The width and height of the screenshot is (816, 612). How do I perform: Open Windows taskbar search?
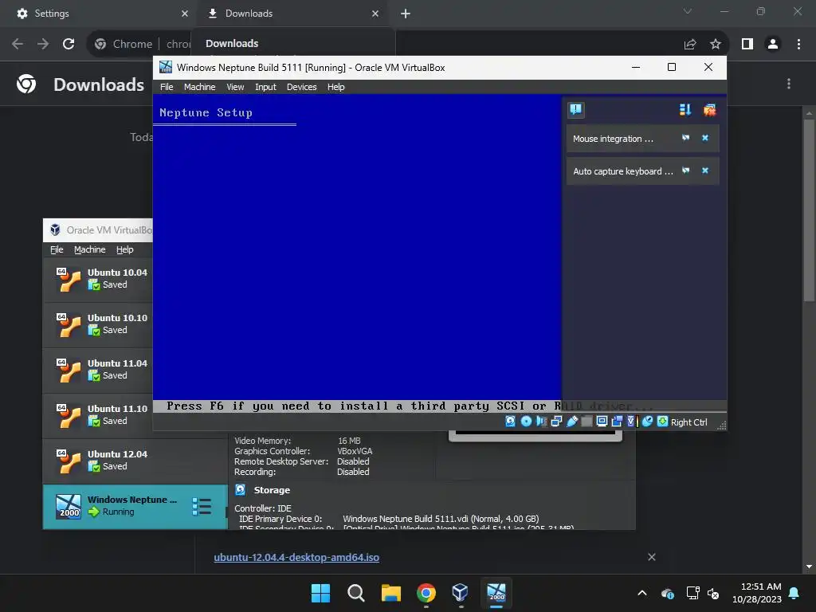point(356,593)
